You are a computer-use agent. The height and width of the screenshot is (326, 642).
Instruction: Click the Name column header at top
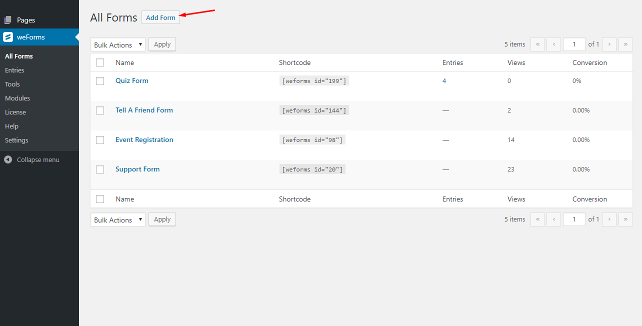click(124, 62)
